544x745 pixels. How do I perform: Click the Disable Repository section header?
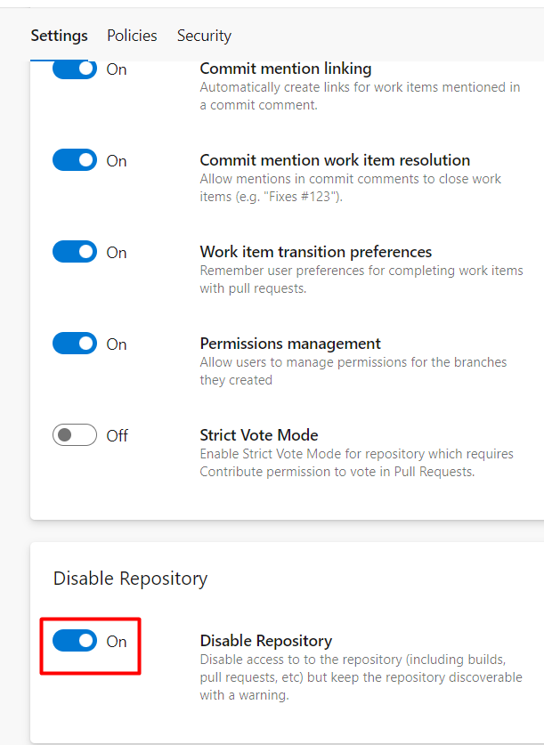[x=130, y=579]
